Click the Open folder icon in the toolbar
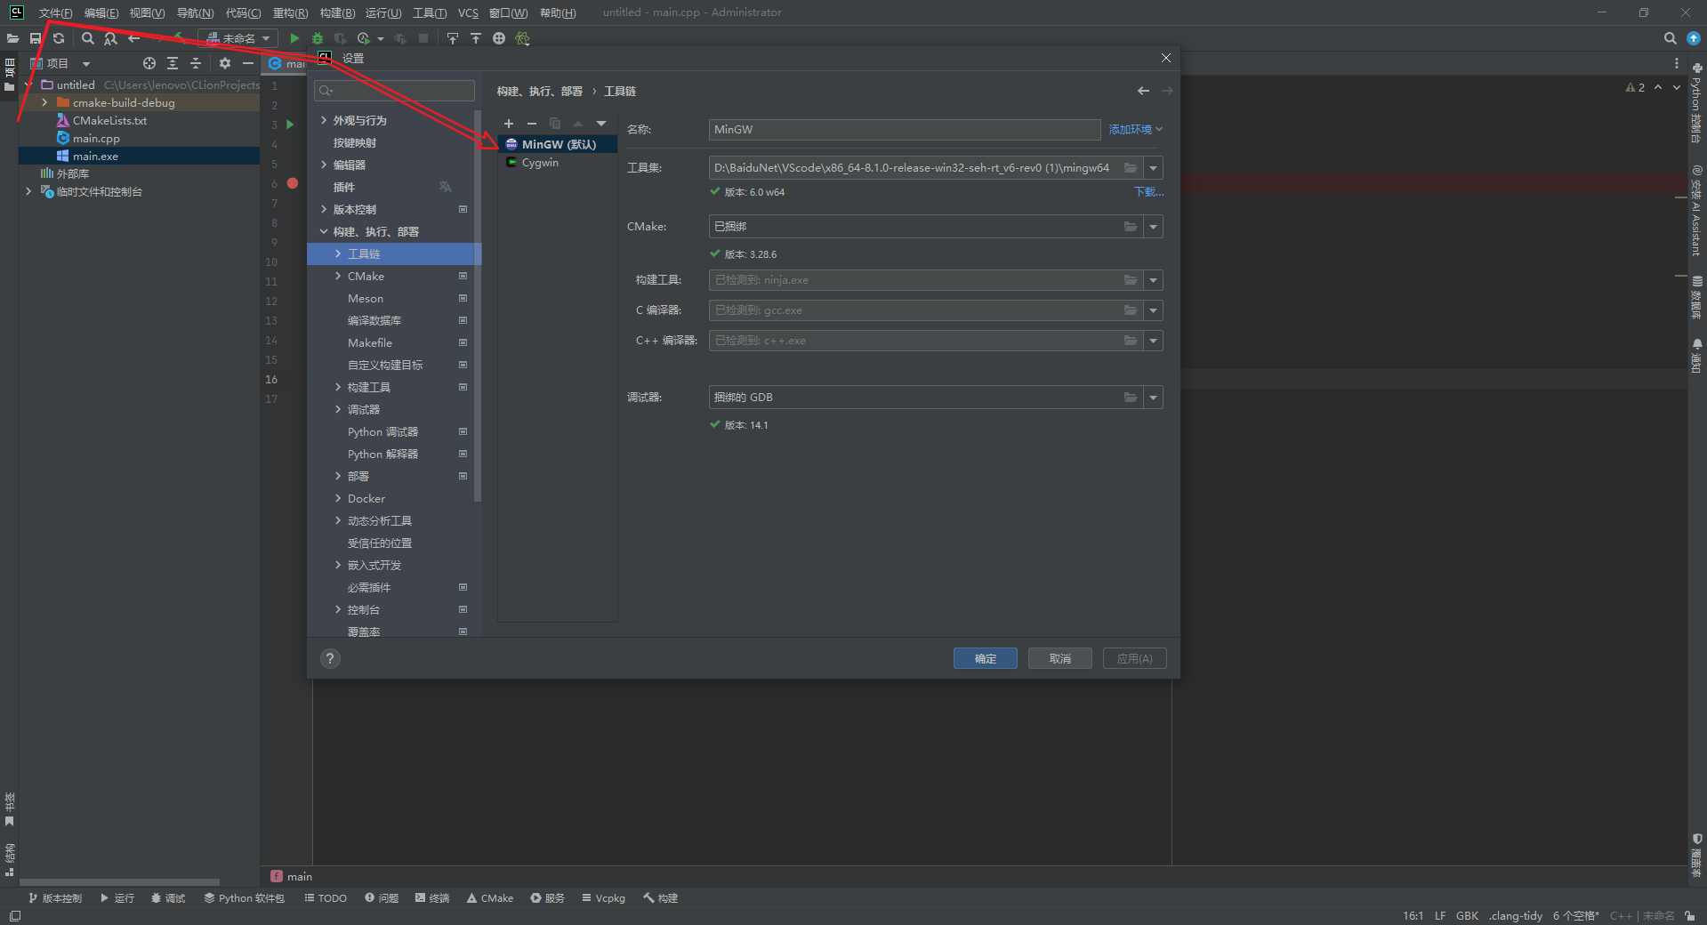This screenshot has width=1707, height=925. coord(12,38)
